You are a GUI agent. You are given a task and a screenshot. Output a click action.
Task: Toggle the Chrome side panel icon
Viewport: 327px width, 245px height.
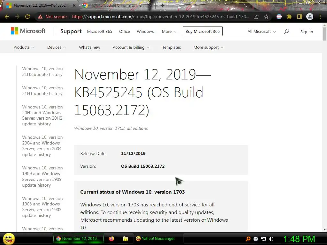coord(300,17)
